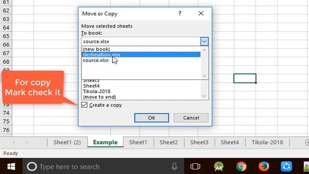Viewport: 309px width, 174px height.
Task: Open the Sheet3 tab
Action: pos(199,143)
